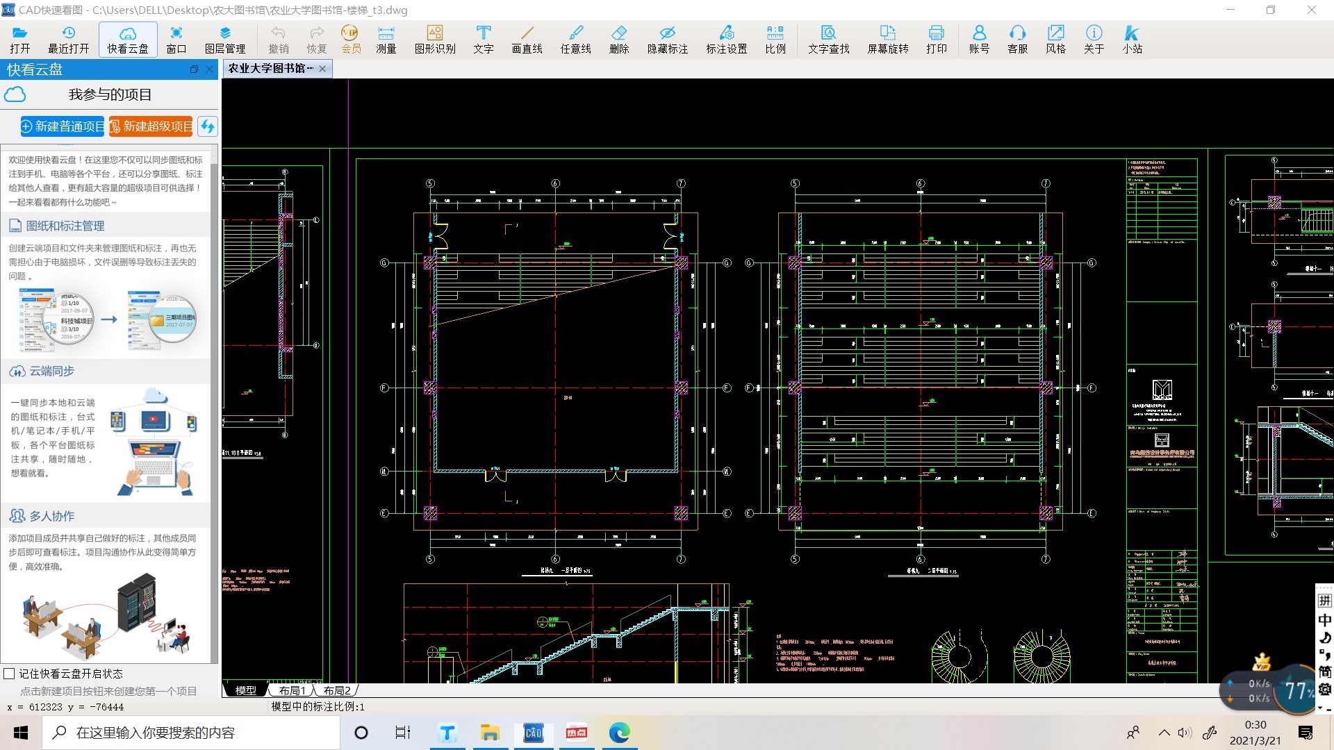Select the 任意线 freehand line tool
The height and width of the screenshot is (750, 1334).
(576, 40)
